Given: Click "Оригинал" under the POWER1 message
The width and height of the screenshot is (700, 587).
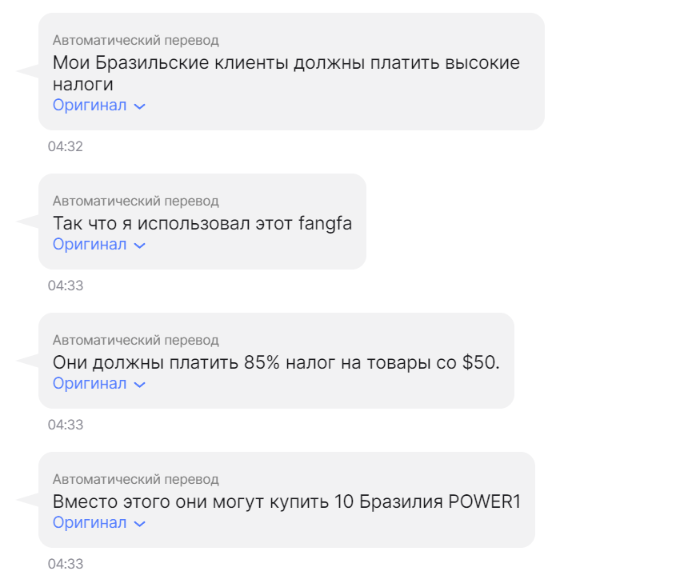Looking at the screenshot, I should pyautogui.click(x=90, y=523).
